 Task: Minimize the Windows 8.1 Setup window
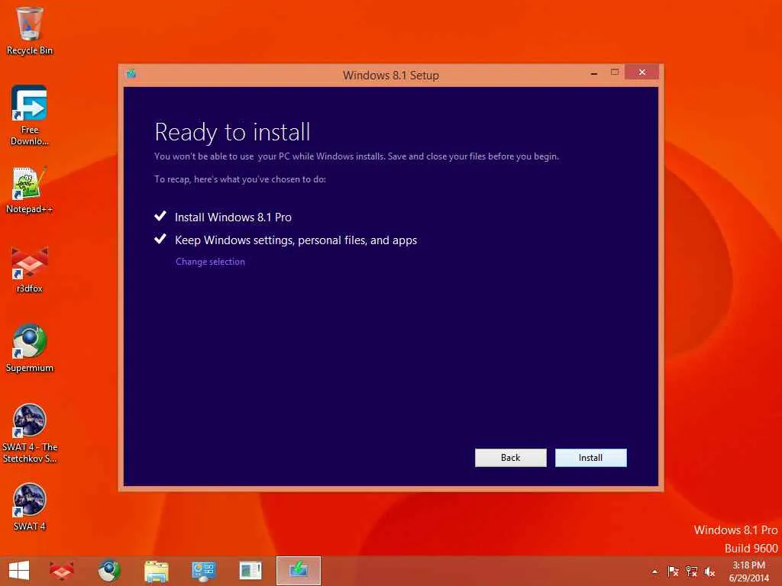click(x=593, y=72)
